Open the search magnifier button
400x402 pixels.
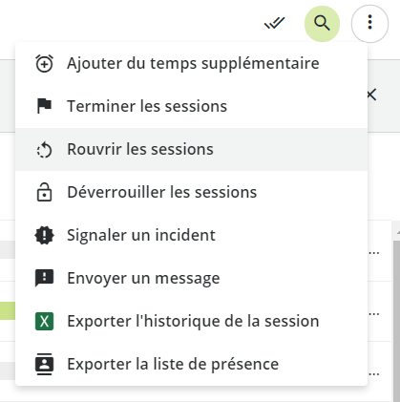click(x=322, y=24)
